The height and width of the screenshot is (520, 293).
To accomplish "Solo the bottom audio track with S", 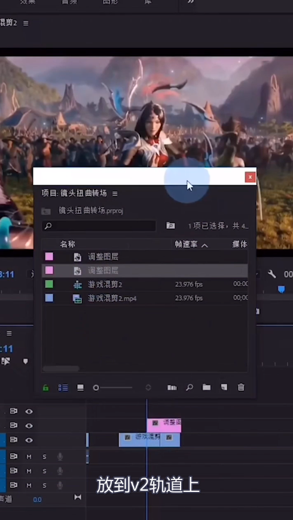I will [44, 485].
